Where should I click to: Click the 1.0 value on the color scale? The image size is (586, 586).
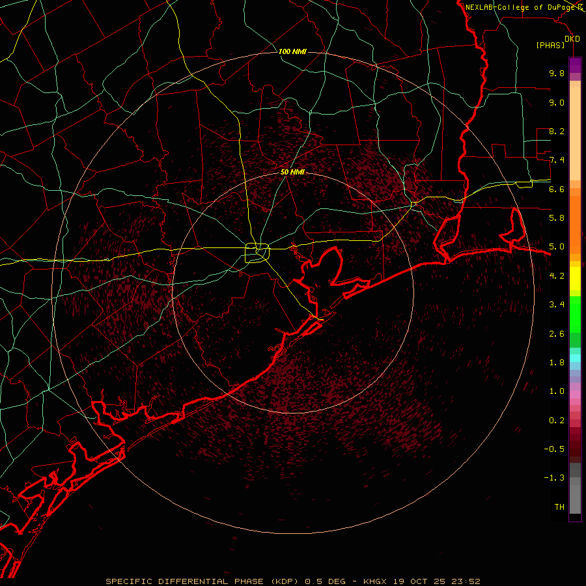(557, 391)
